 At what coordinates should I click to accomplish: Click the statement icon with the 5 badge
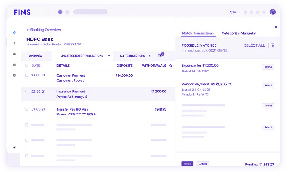(x=160, y=56)
